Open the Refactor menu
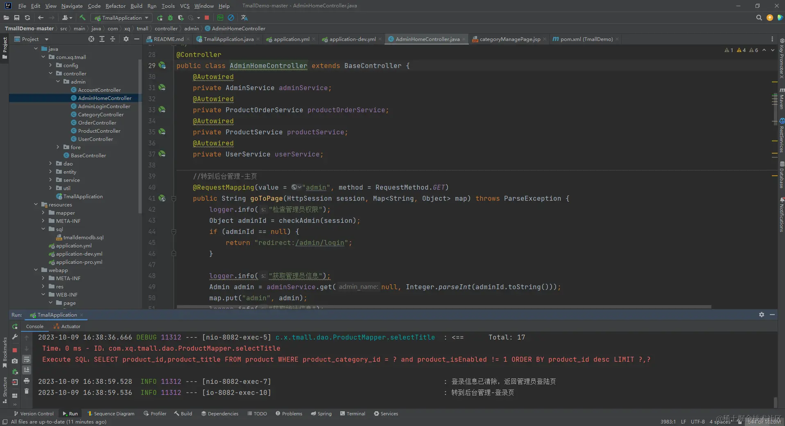The height and width of the screenshot is (426, 785). pyautogui.click(x=115, y=6)
